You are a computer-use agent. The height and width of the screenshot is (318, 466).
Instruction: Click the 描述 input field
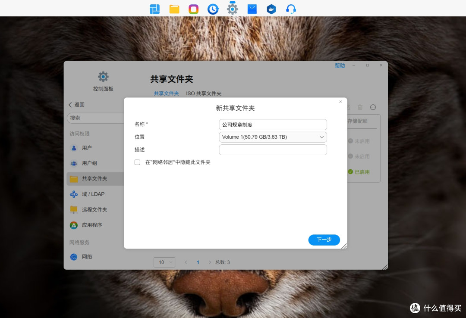click(273, 150)
